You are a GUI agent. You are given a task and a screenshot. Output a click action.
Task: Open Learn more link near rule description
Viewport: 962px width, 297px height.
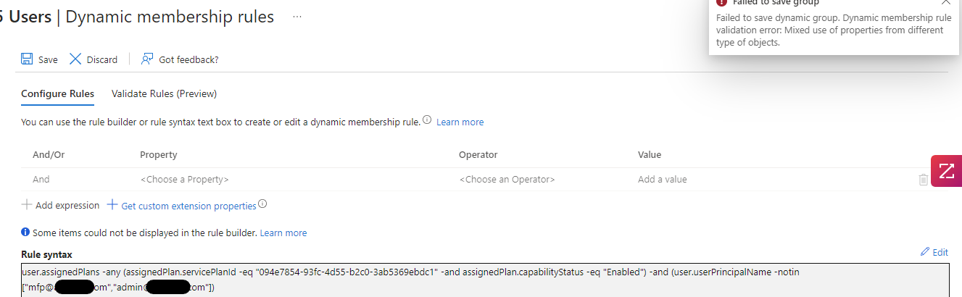pyautogui.click(x=460, y=122)
